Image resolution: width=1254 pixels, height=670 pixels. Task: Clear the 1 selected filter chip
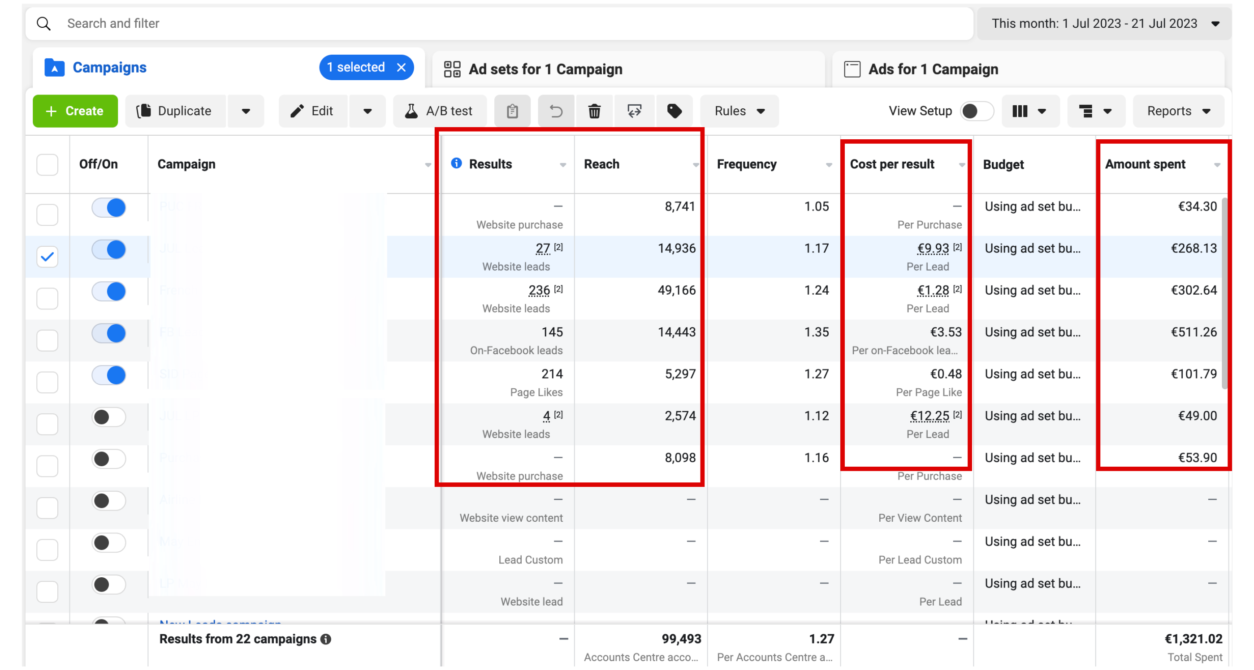point(401,68)
